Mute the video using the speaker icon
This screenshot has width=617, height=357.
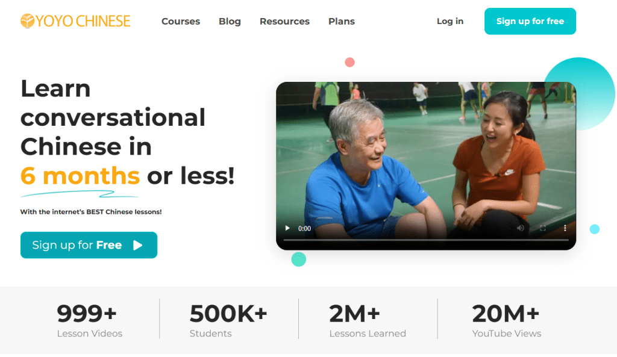pos(520,228)
